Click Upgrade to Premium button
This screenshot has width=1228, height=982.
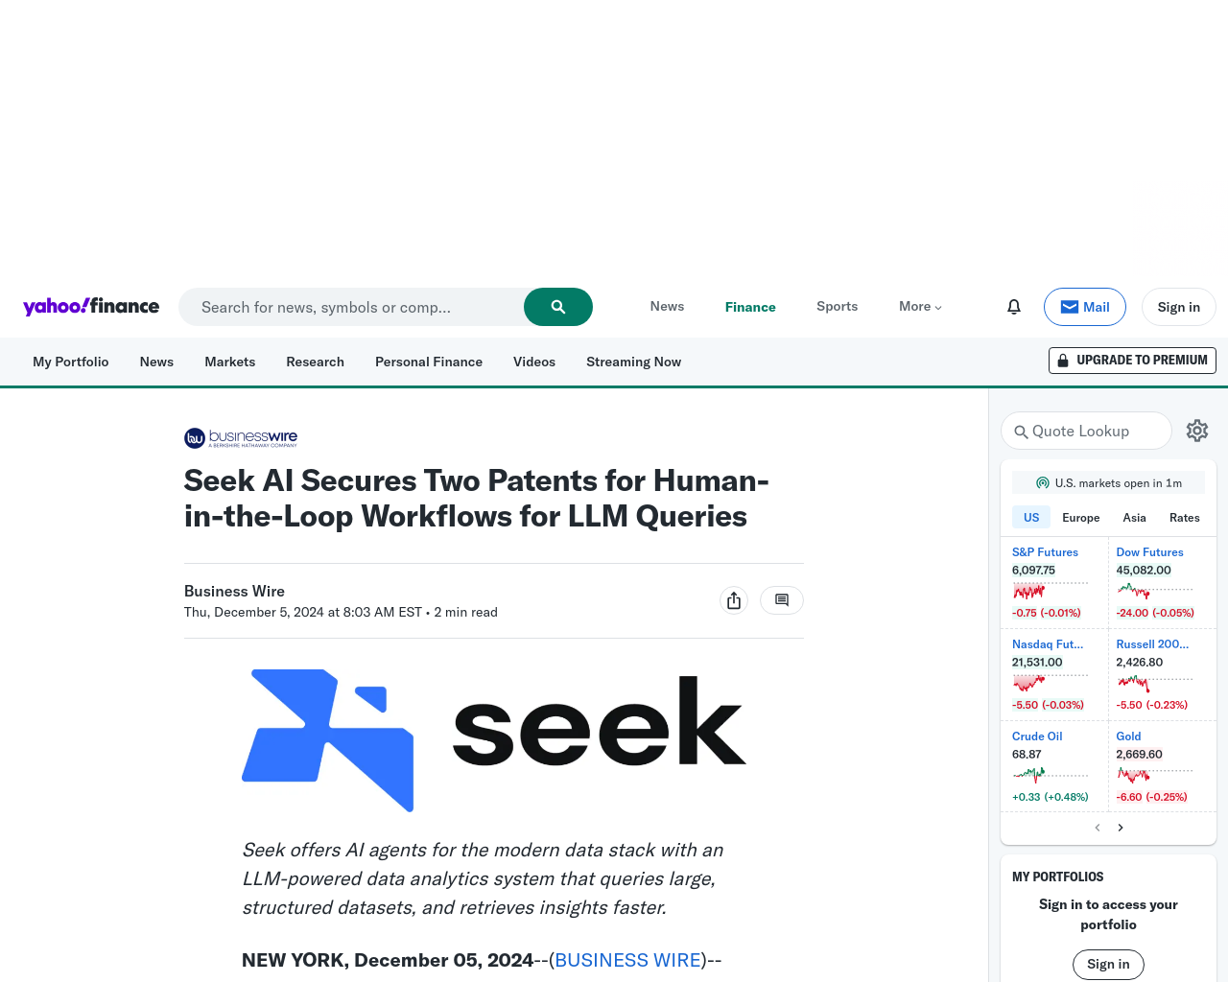(1132, 361)
